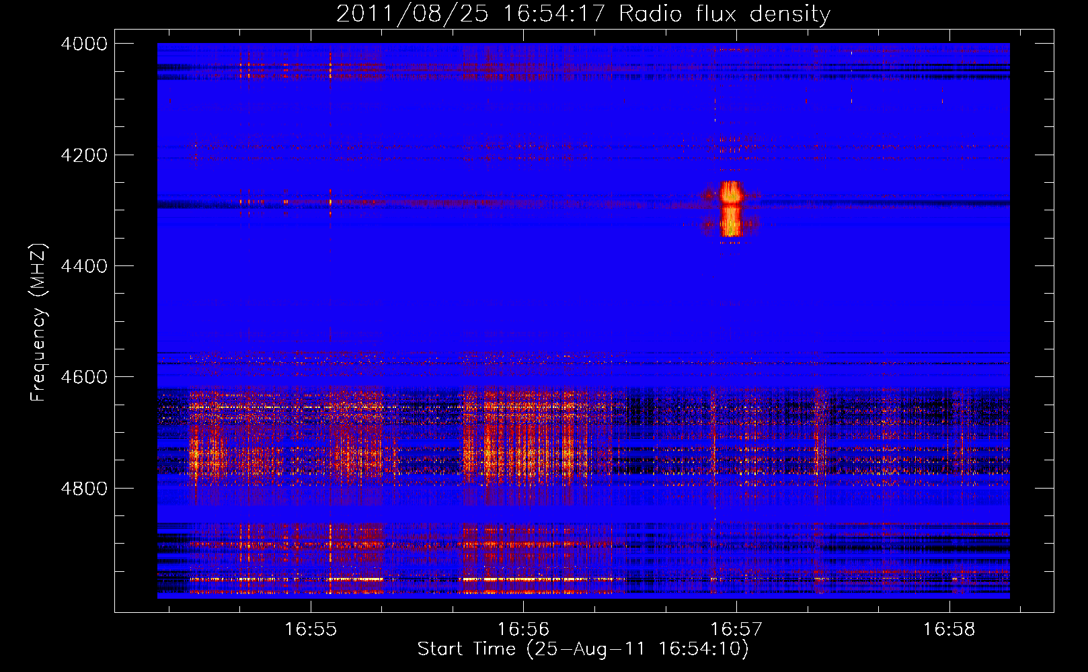Click the 'Frequency (MHZ)' axis title

(38, 323)
